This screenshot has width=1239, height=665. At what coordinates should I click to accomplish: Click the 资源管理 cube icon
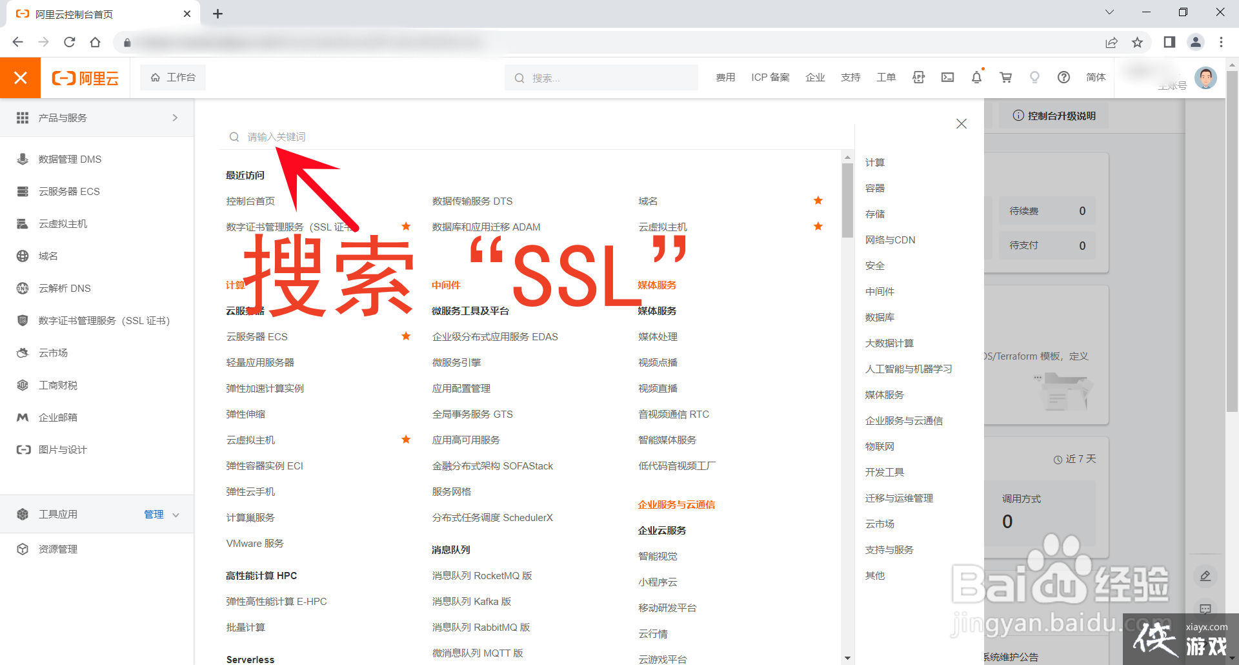23,549
